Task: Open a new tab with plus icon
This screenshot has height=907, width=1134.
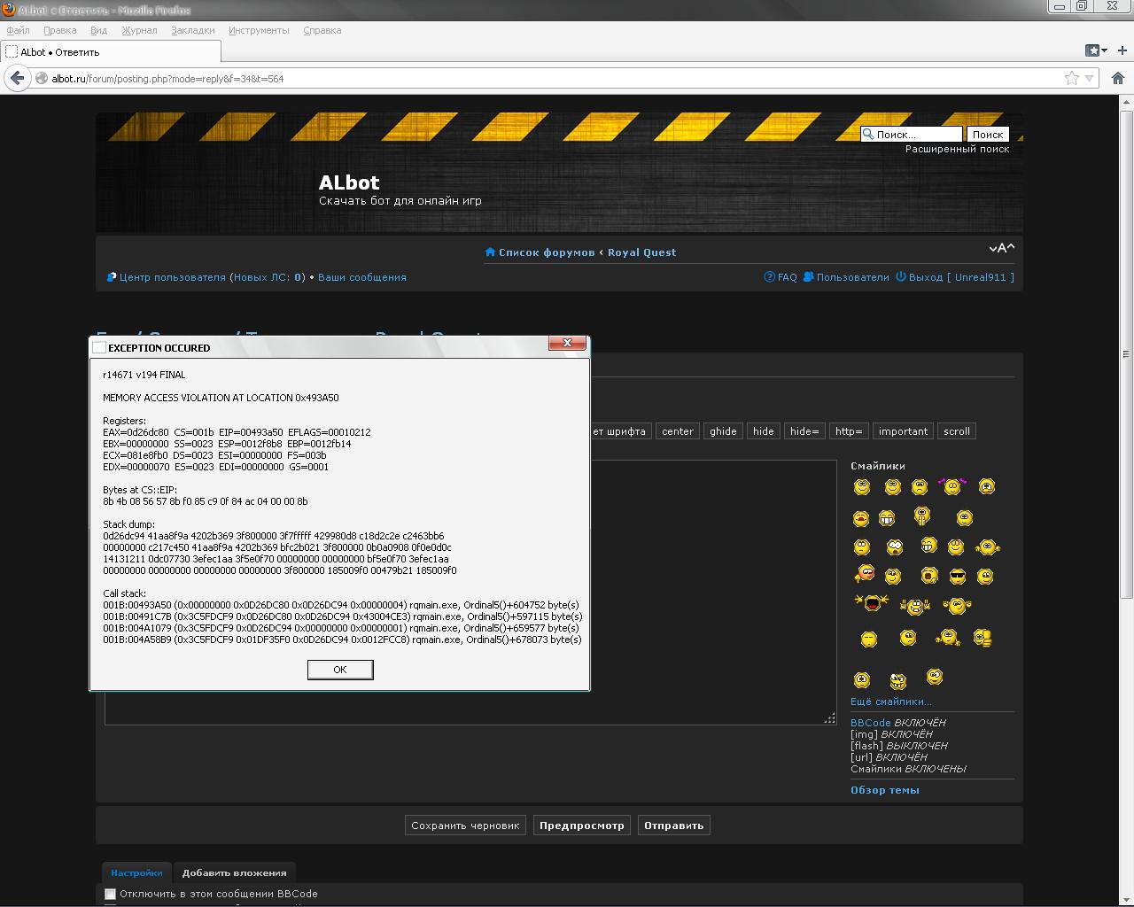Action: point(1122,50)
